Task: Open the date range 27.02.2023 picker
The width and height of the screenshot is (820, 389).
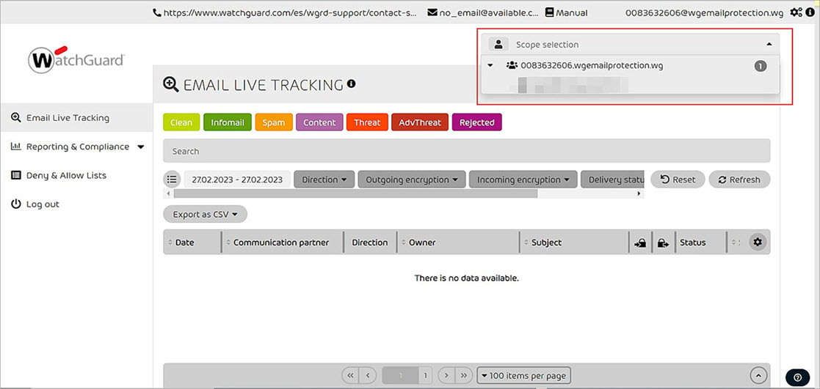Action: [237, 179]
